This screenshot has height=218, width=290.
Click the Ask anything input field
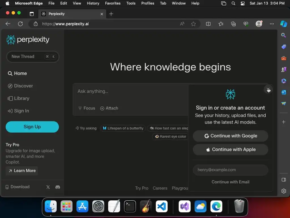click(130, 91)
